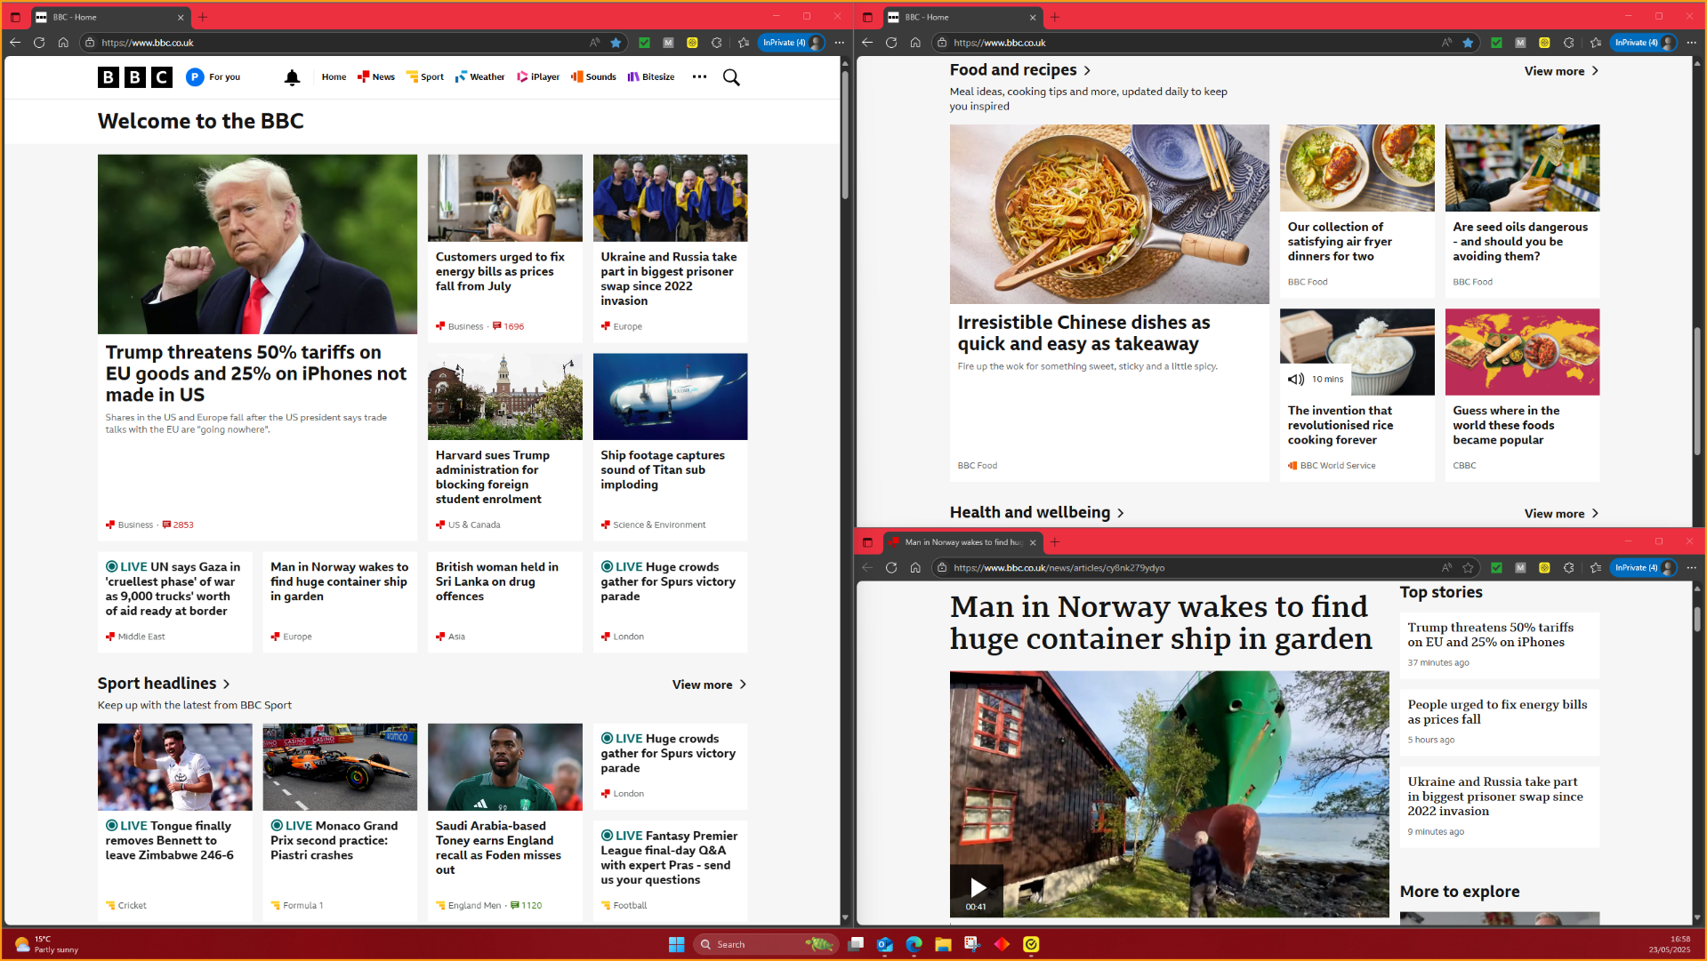Open new tab in left browser window
Image resolution: width=1707 pixels, height=961 pixels.
coord(203,17)
